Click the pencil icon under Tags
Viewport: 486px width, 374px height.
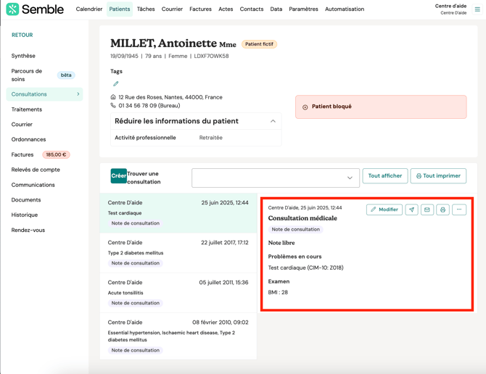tap(116, 84)
